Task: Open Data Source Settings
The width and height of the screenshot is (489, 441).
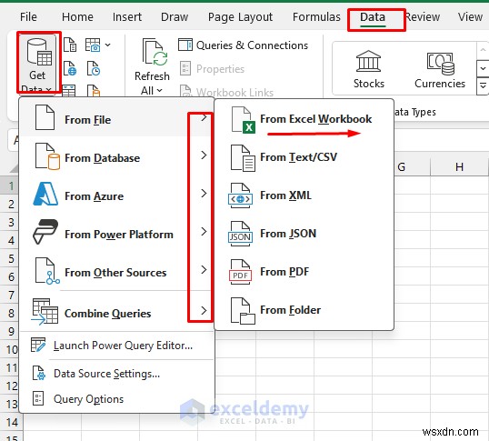Action: tap(117, 374)
